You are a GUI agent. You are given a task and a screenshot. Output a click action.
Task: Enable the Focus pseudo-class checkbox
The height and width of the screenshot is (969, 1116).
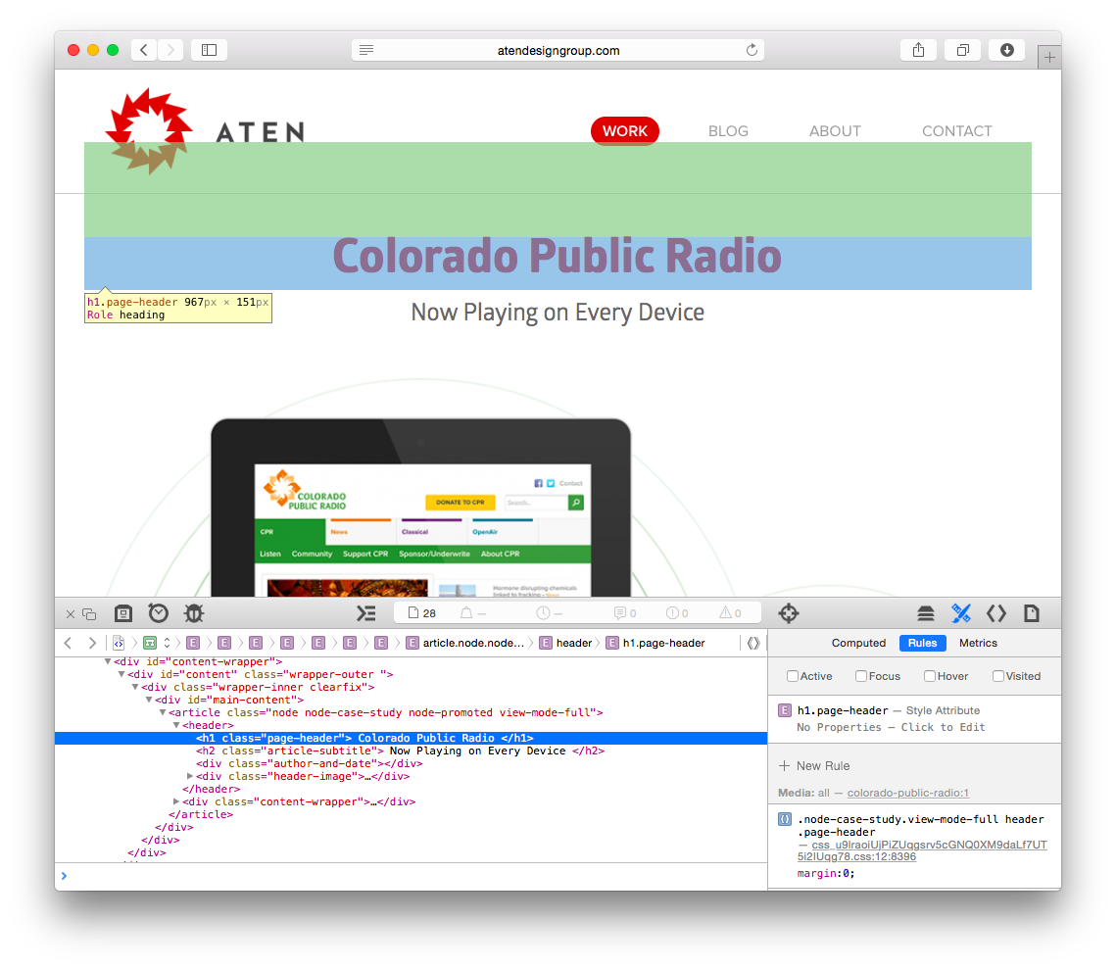pos(861,676)
